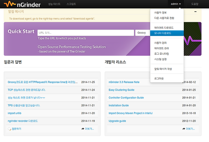209x142 pixels.
Task: Select 사용자 정보 from admin menu
Action: 167,12
